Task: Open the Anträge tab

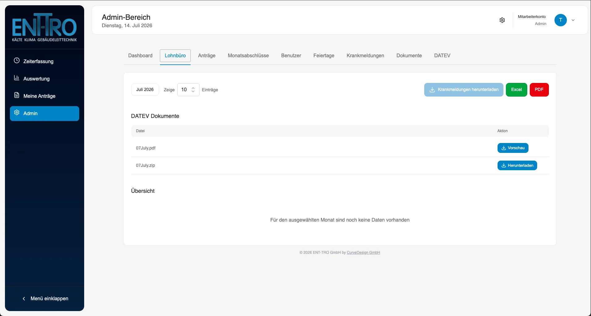Action: [x=207, y=56]
